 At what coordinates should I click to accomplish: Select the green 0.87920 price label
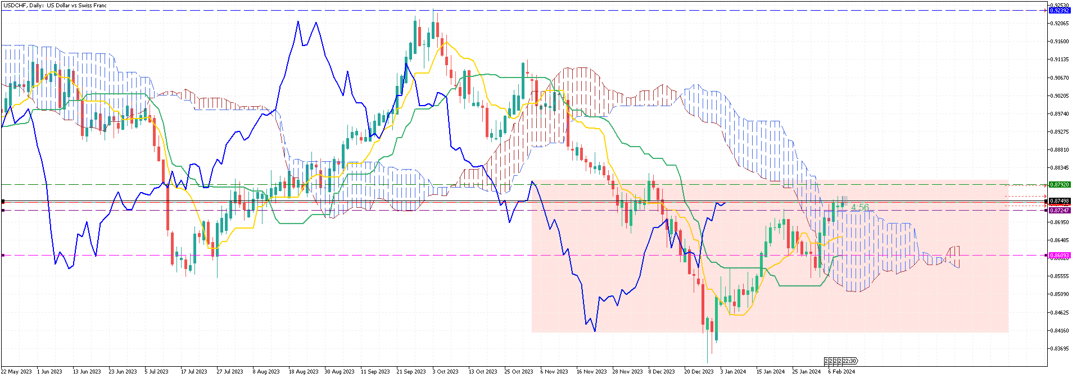point(1060,184)
